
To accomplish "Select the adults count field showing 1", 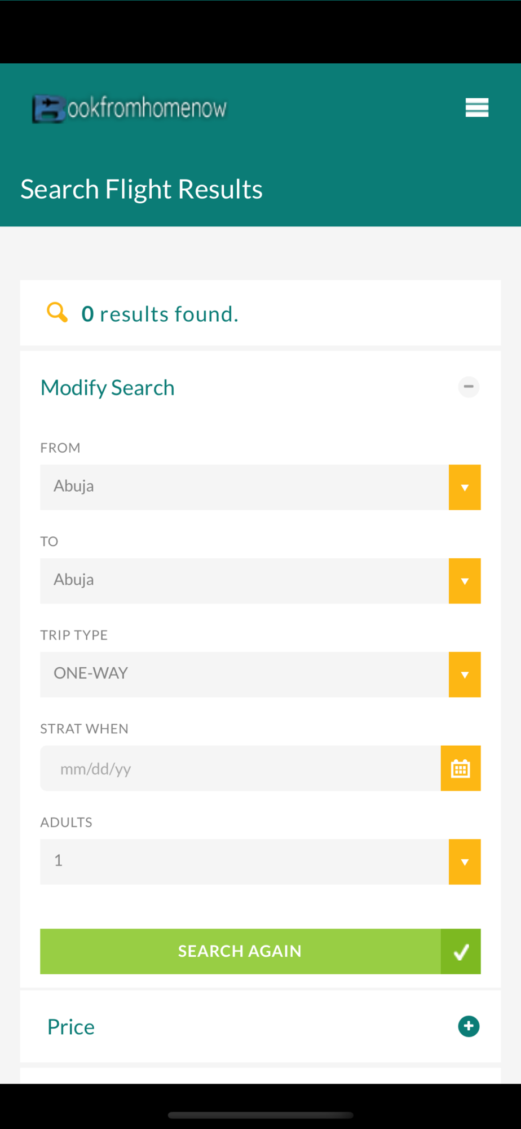I will [244, 862].
